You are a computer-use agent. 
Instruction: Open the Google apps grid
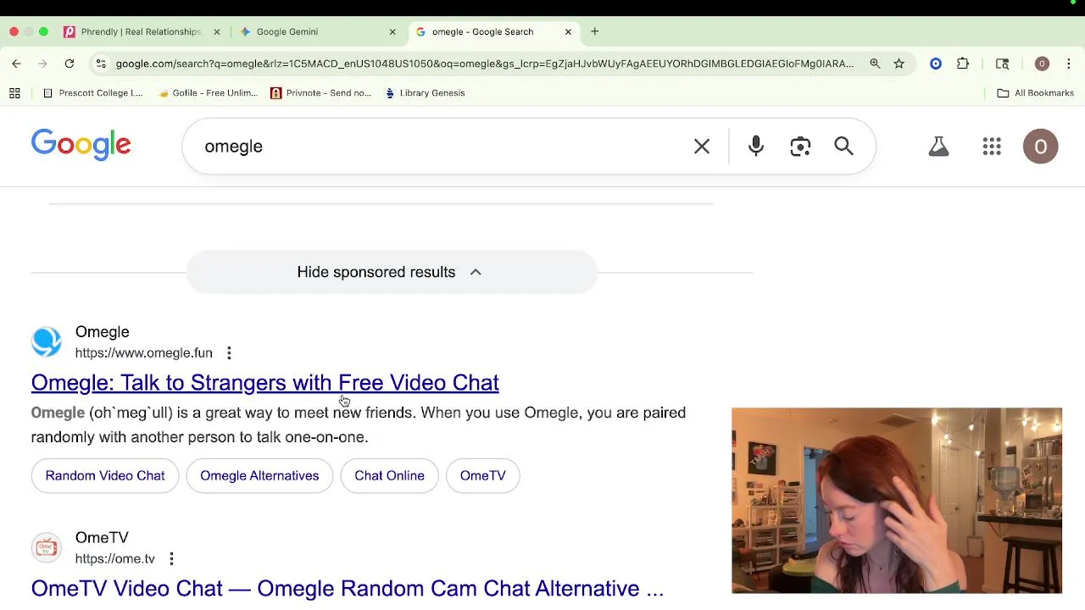pyautogui.click(x=992, y=147)
